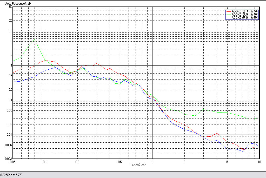Click the status bar cursor readout text
The width and height of the screenshot is (266, 178).
click(11, 175)
